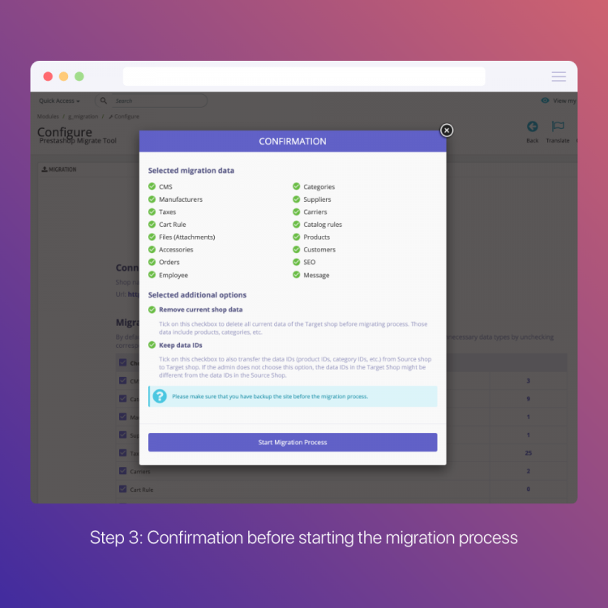Click the red window control dot
Viewport: 608px width, 608px height.
click(x=48, y=76)
